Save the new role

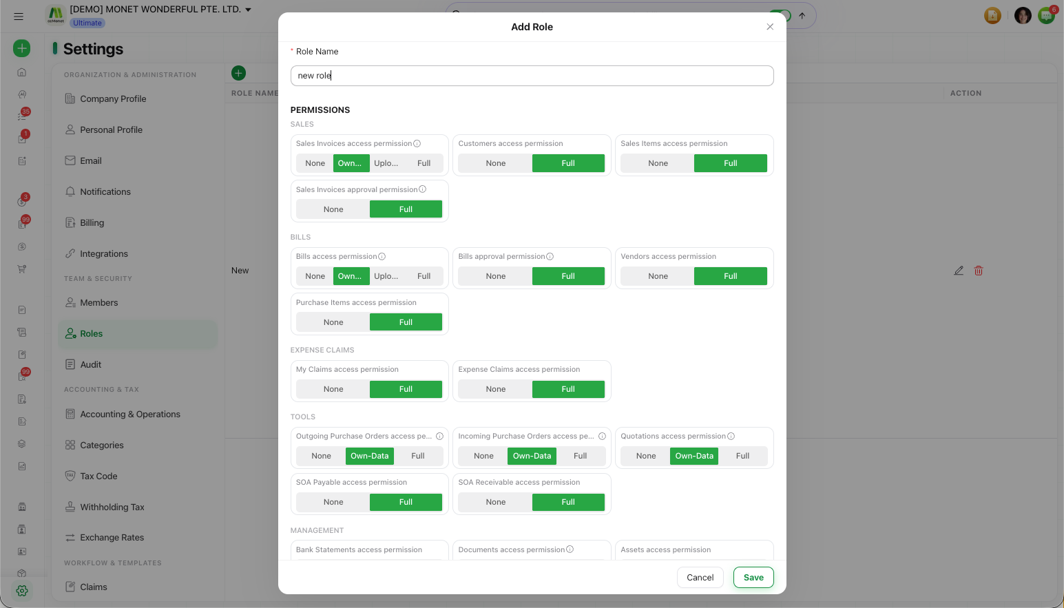pyautogui.click(x=753, y=578)
